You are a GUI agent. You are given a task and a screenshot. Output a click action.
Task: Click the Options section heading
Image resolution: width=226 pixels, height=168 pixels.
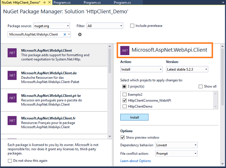(x=126, y=131)
